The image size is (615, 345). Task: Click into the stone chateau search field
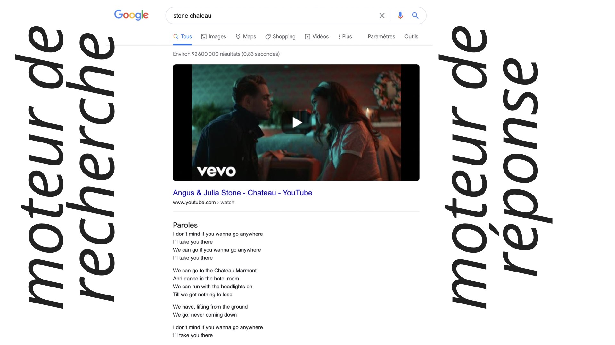click(272, 16)
